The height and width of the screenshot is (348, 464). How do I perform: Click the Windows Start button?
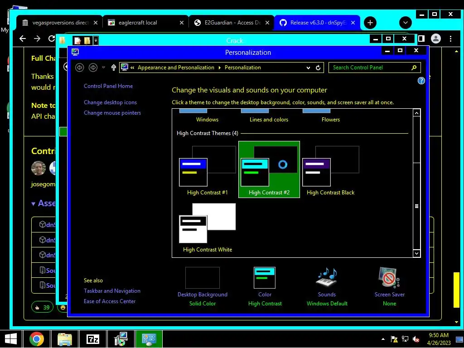tap(11, 339)
